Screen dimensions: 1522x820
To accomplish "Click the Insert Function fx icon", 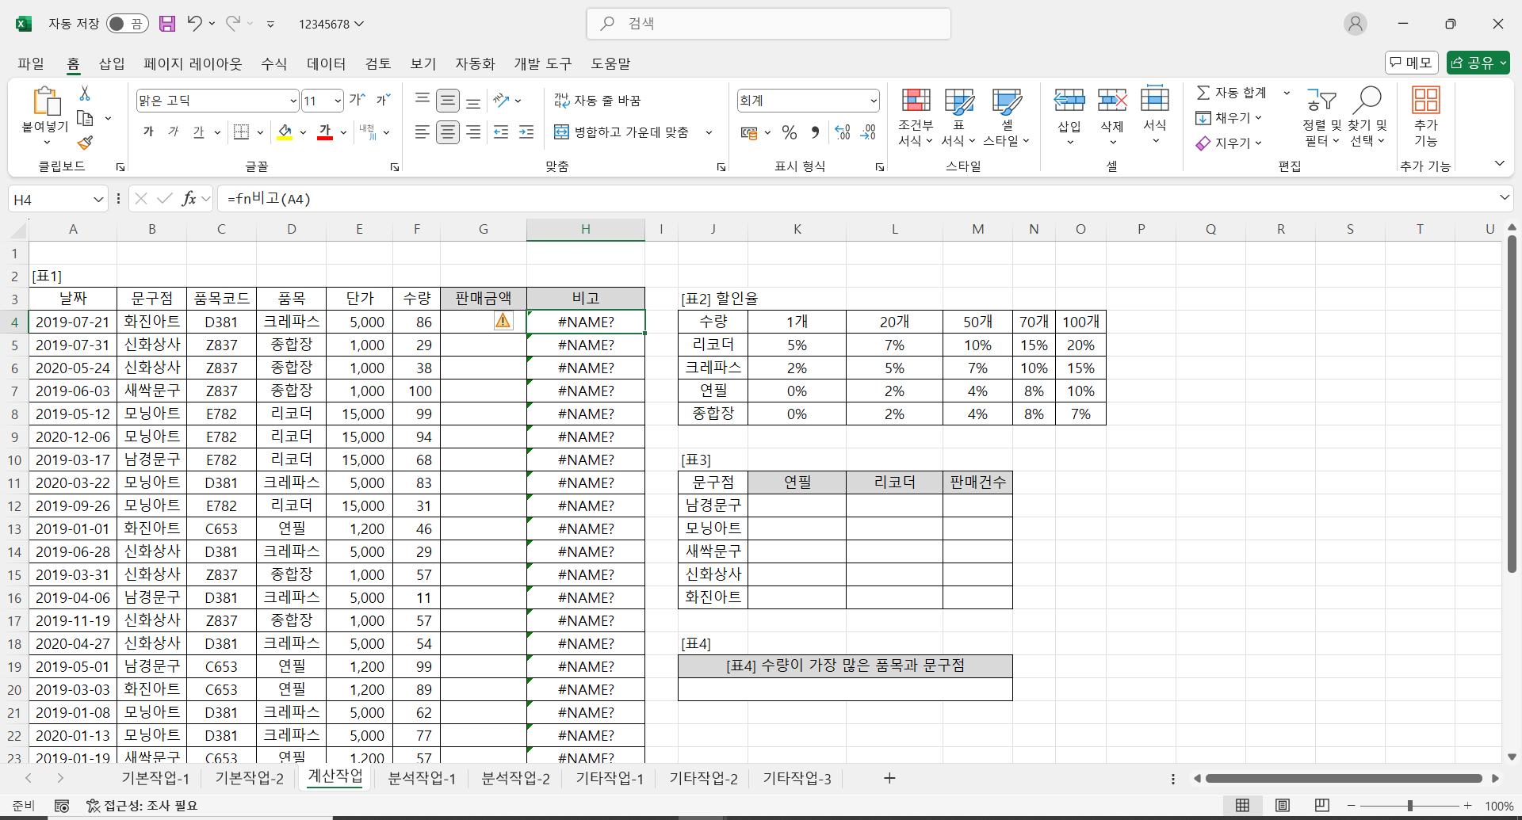I will (189, 199).
